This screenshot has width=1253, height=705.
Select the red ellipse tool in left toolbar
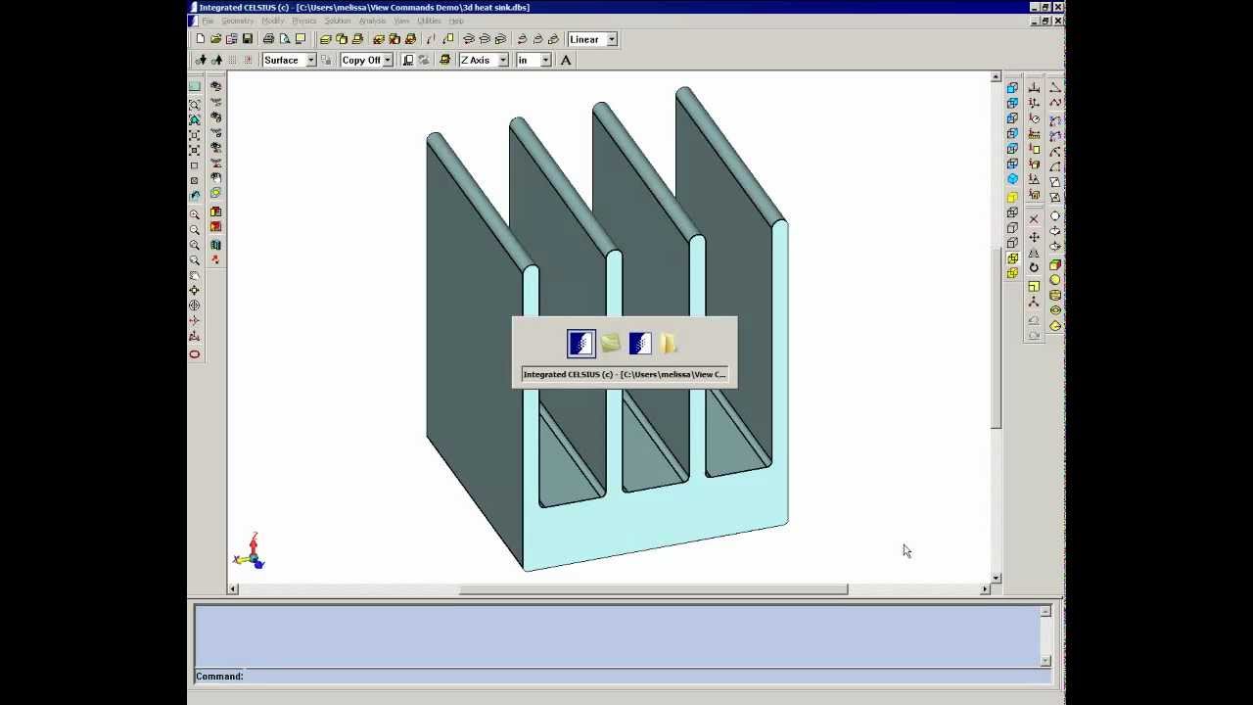(x=195, y=354)
